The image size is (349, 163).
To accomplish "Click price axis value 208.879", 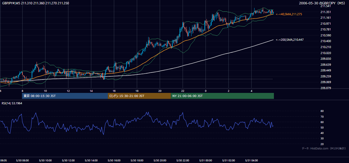I will (x=325, y=88).
